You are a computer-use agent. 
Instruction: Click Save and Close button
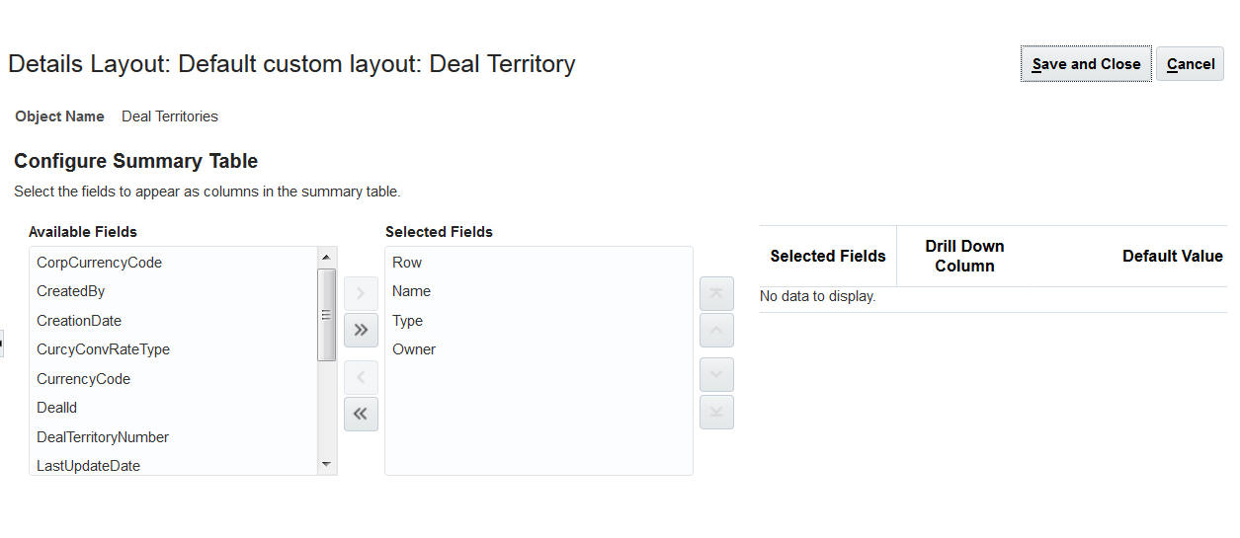[x=1086, y=64]
